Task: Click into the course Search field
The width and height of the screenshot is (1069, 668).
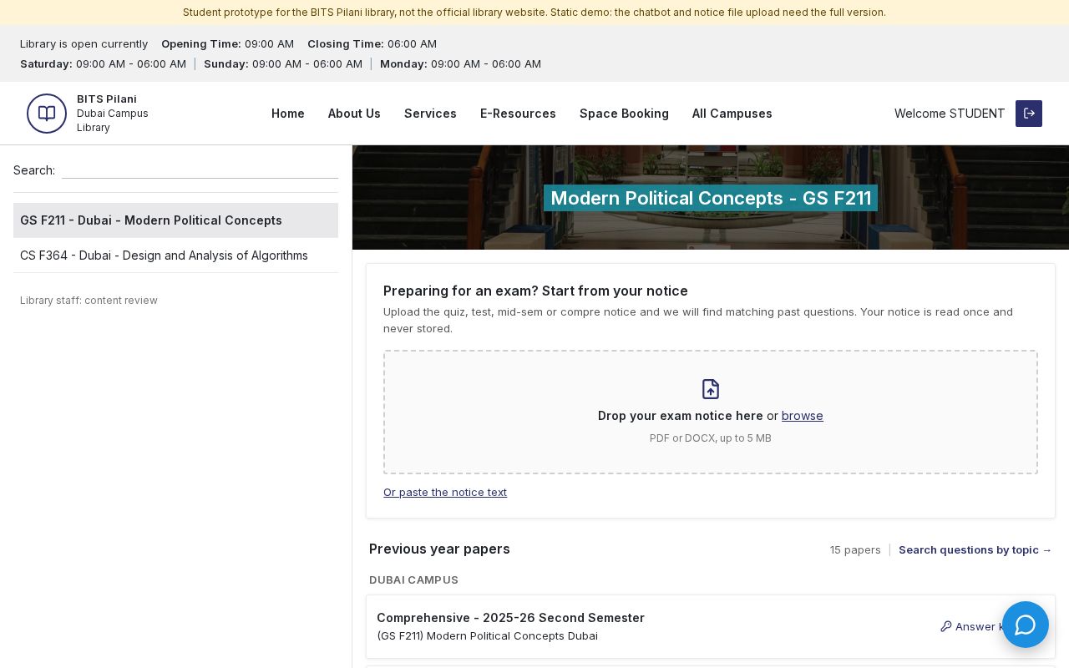Action: point(200,170)
